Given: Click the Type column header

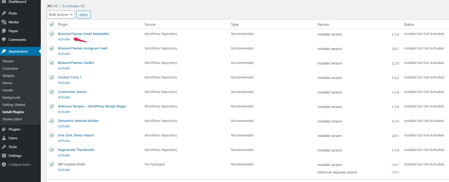Looking at the screenshot, I should [x=235, y=24].
